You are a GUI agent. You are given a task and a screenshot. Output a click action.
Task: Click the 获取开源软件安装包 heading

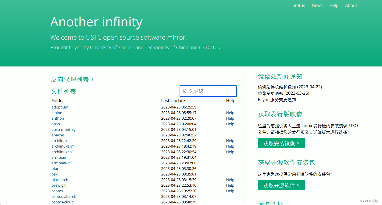(x=286, y=162)
